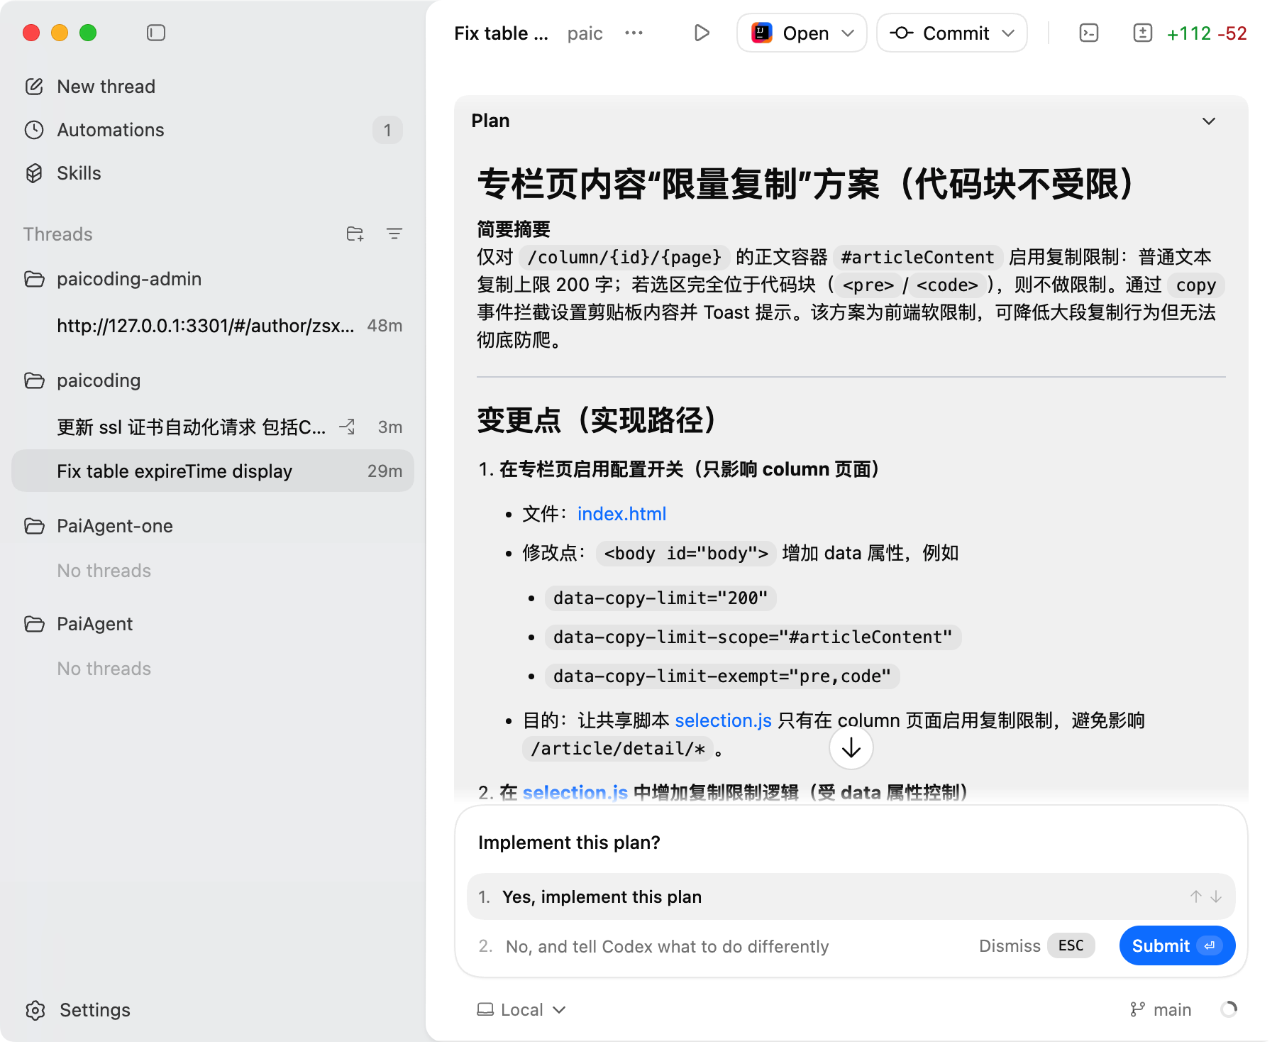Toggle the sidebar panel icon

[x=156, y=33]
